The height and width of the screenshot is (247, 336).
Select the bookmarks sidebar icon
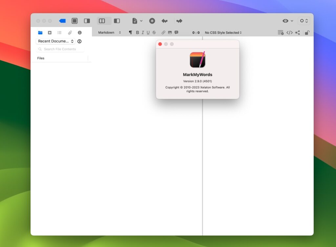coord(50,32)
